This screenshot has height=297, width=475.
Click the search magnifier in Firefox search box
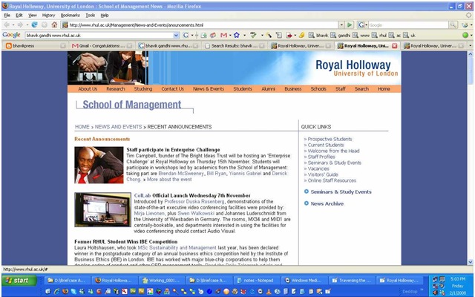click(x=453, y=25)
